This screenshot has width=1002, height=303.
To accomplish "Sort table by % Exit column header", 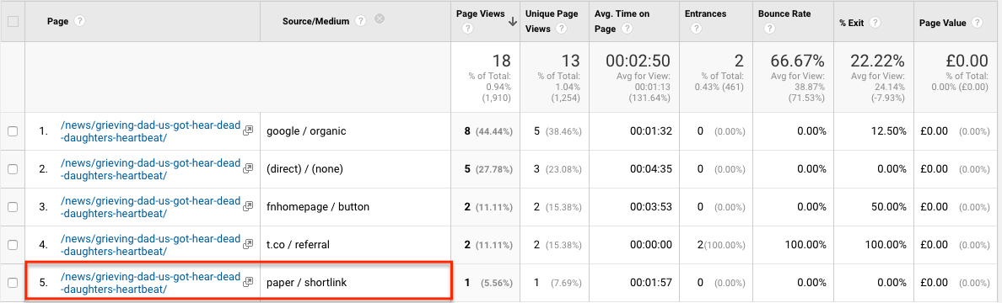I will point(852,22).
